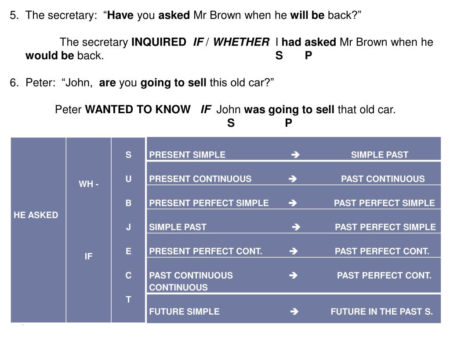Click the arrow after PRESENT PERFECT SIMPLE
450x337 pixels.
[293, 203]
